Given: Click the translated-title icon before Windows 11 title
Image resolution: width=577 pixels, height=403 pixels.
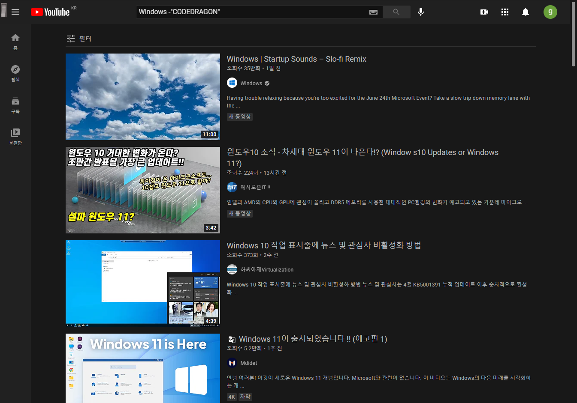Looking at the screenshot, I should (x=232, y=340).
